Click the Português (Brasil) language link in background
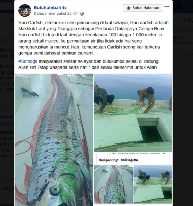Image resolution: width=193 pixels, height=206 pixels. click(x=183, y=42)
